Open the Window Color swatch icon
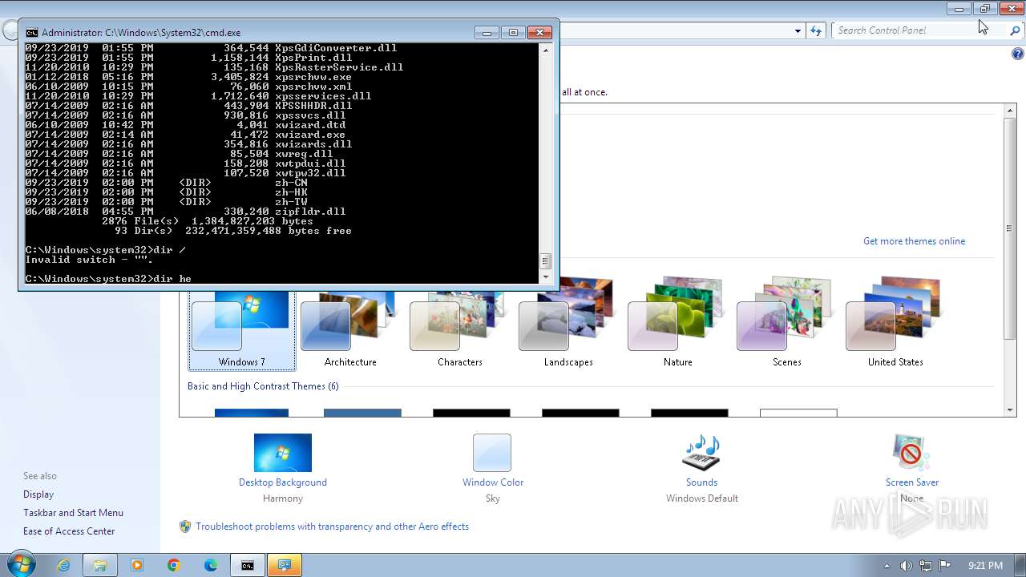 pyautogui.click(x=492, y=453)
